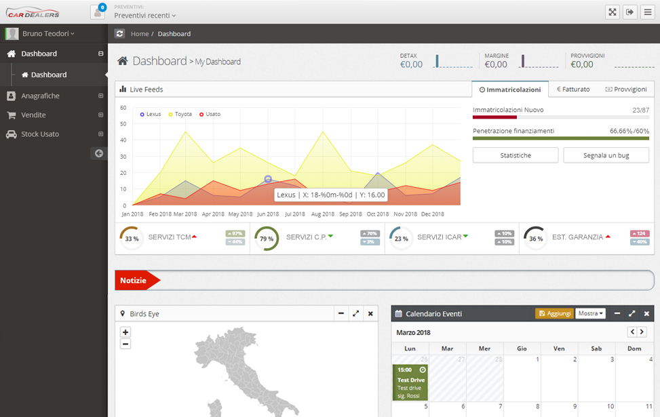Toggle Toyota series in chart legend
This screenshot has width=660, height=417.
(180, 114)
